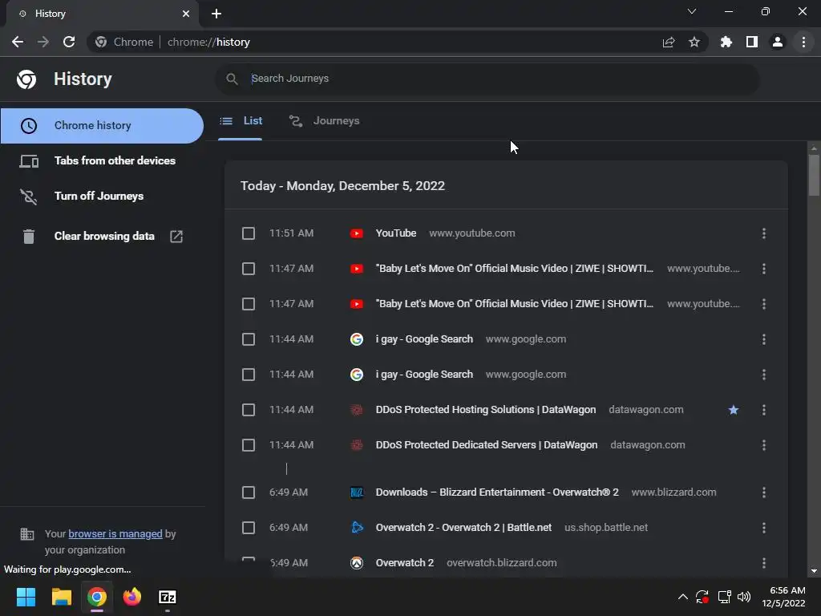The image size is (821, 616).
Task: Click the Chrome taskbar icon
Action: pos(97,597)
